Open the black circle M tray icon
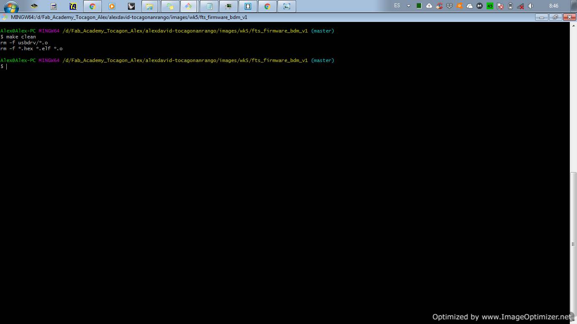This screenshot has width=577, height=324. [479, 6]
